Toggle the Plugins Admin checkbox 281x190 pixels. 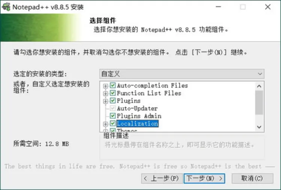113,116
